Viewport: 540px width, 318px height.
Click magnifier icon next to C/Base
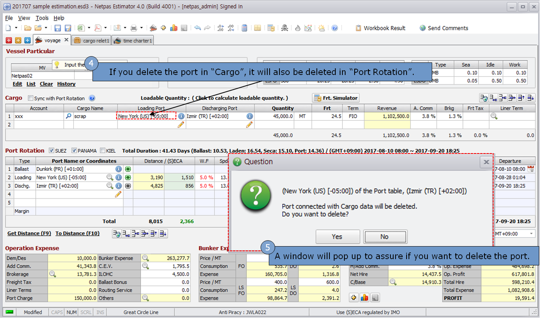393,281
